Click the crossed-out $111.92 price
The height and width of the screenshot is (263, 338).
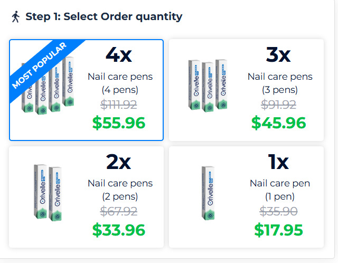[120, 105]
